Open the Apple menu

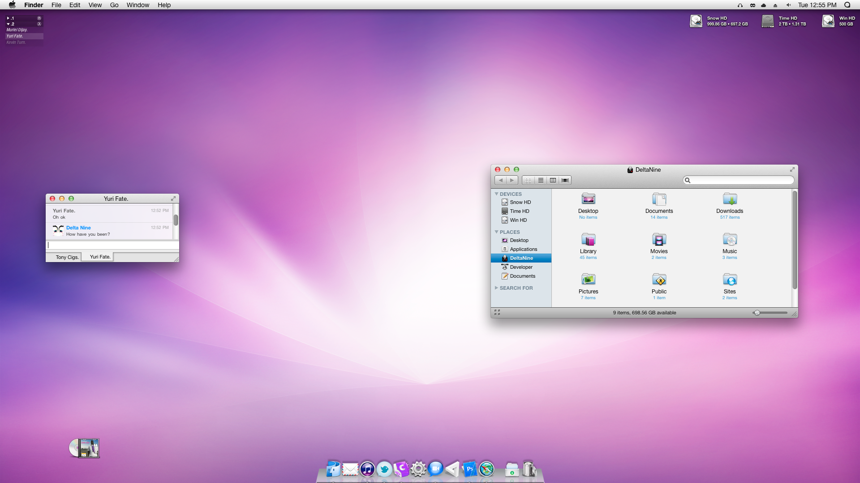point(12,5)
